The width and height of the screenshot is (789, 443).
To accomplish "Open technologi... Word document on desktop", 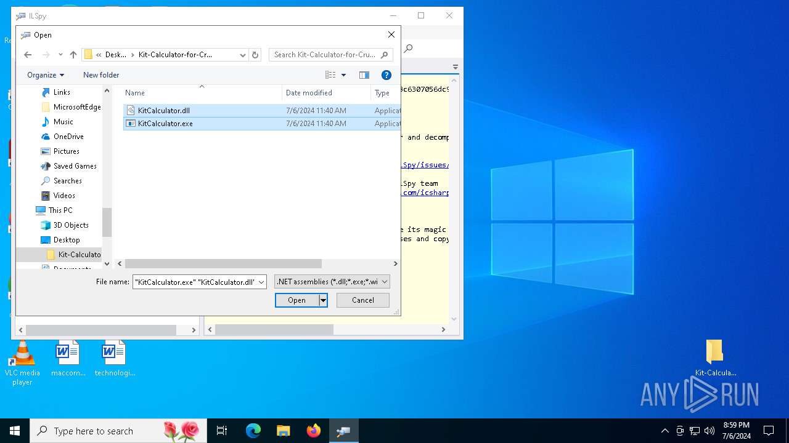I will point(115,359).
